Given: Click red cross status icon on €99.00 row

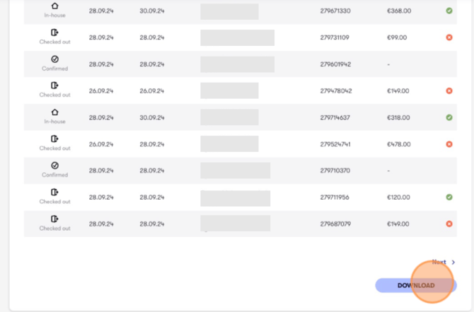Looking at the screenshot, I should [x=449, y=37].
